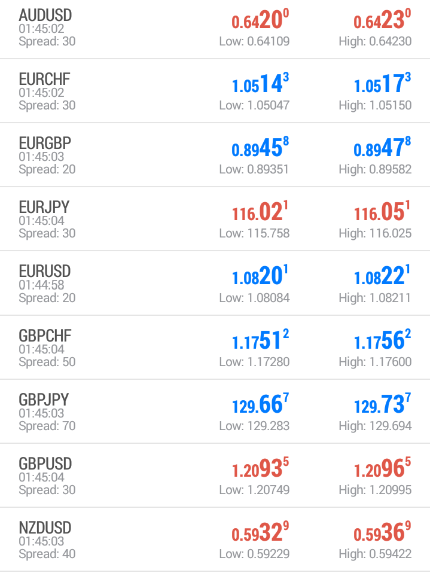Select the AUDUSD symbol row
430x576 pixels.
[215, 29]
